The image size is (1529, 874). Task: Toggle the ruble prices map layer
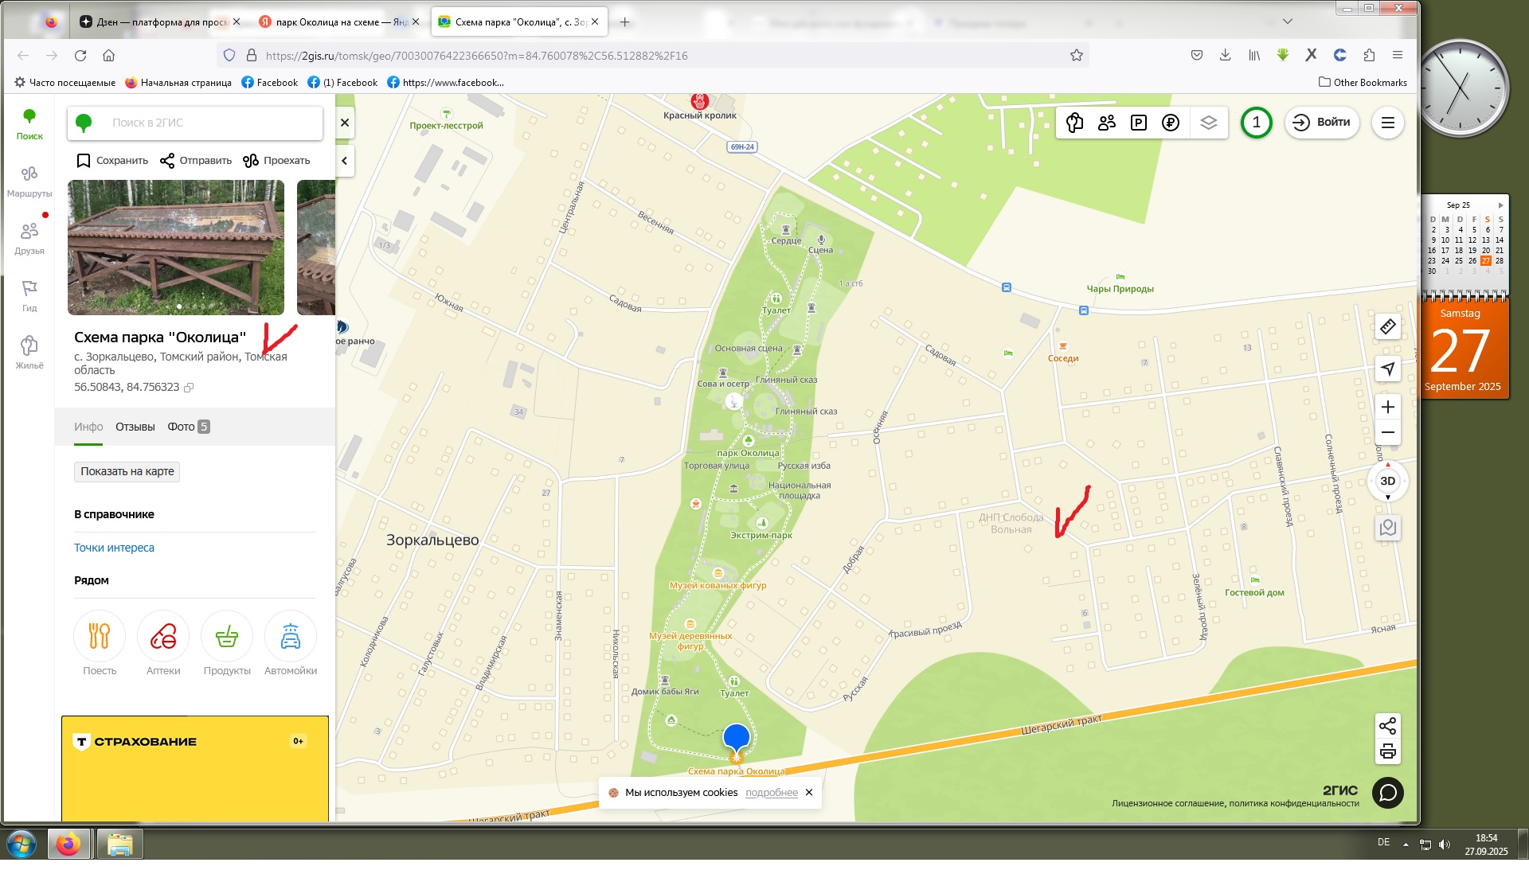tap(1171, 123)
